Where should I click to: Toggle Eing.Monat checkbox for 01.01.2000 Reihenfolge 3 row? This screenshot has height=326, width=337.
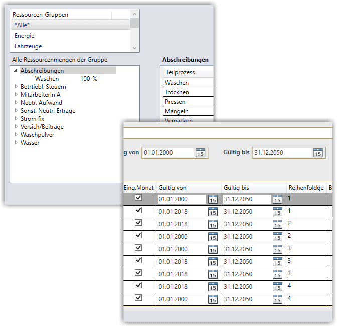coord(138,248)
